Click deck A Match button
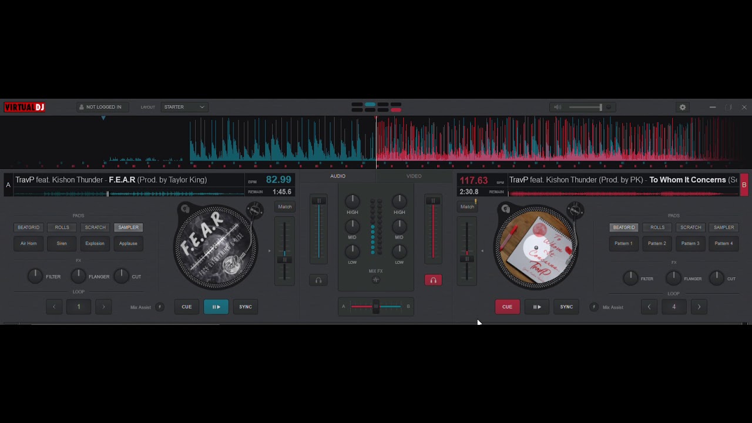The width and height of the screenshot is (752, 423). [285, 207]
